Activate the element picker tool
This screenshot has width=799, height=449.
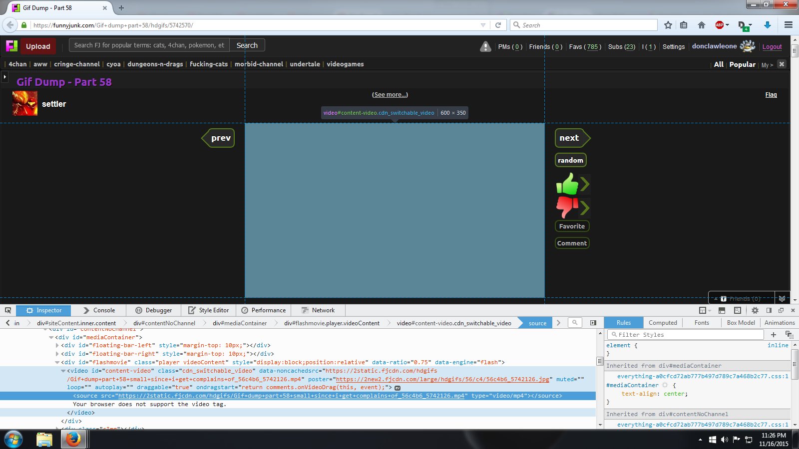point(8,310)
